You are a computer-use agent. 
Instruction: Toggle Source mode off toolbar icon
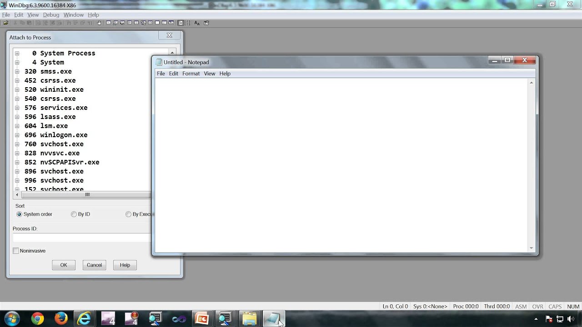[187, 23]
